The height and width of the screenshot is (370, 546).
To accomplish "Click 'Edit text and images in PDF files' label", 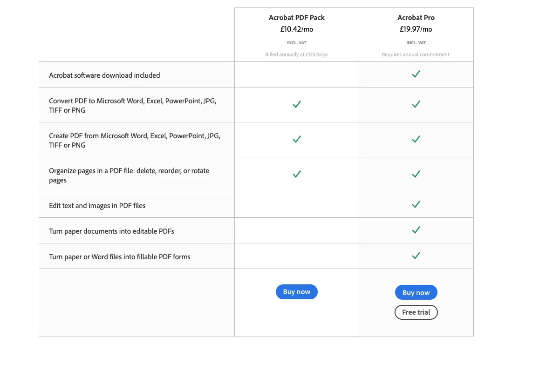I will 97,206.
